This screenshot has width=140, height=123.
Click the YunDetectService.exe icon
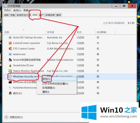point(10,88)
